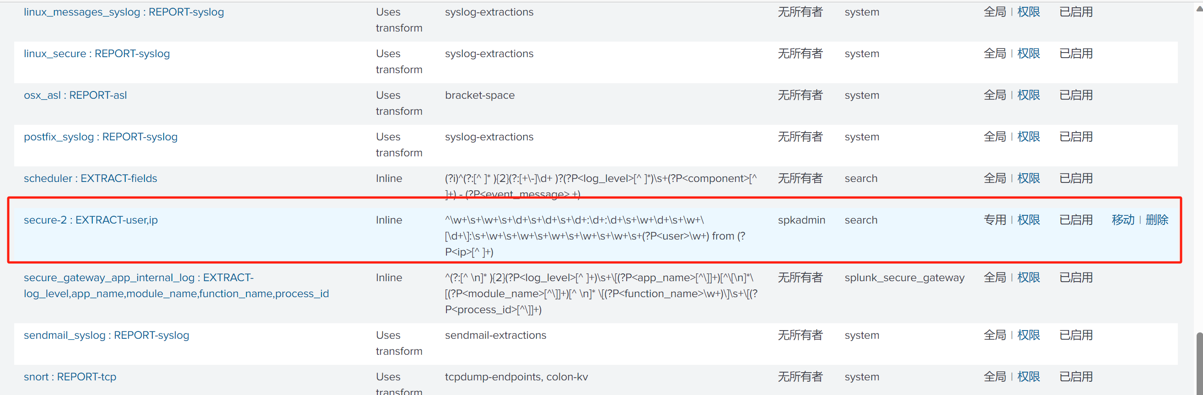The image size is (1203, 395).
Task: Click bracket-space transform value
Action: coord(480,95)
